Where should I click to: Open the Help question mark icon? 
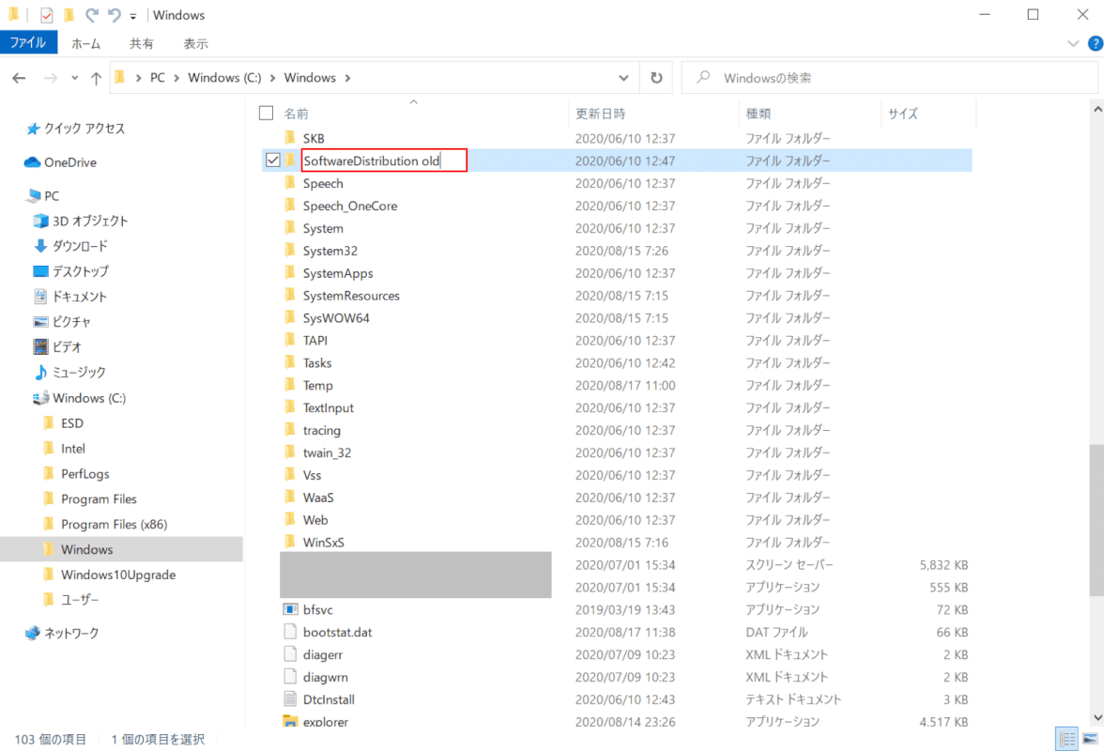coord(1095,43)
